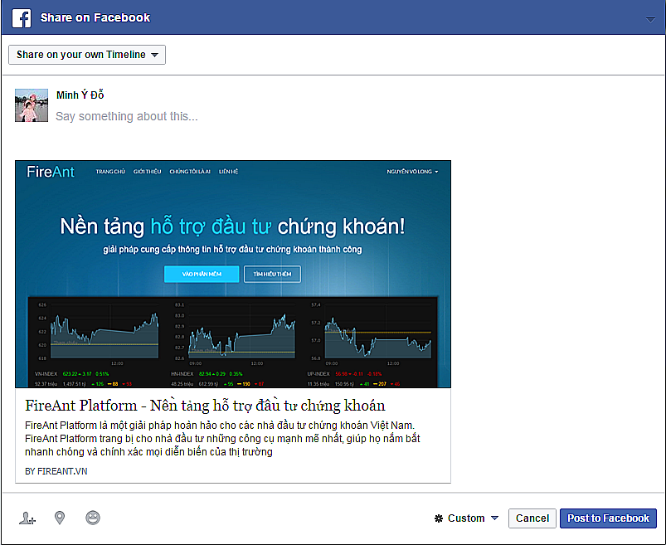Click the Facebook logo icon
The height and width of the screenshot is (545, 666).
[x=22, y=18]
